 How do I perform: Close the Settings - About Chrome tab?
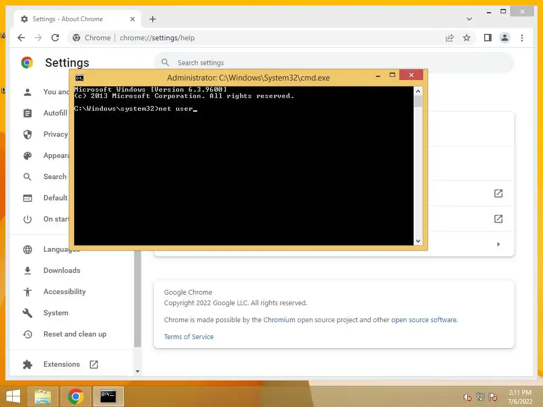[132, 19]
